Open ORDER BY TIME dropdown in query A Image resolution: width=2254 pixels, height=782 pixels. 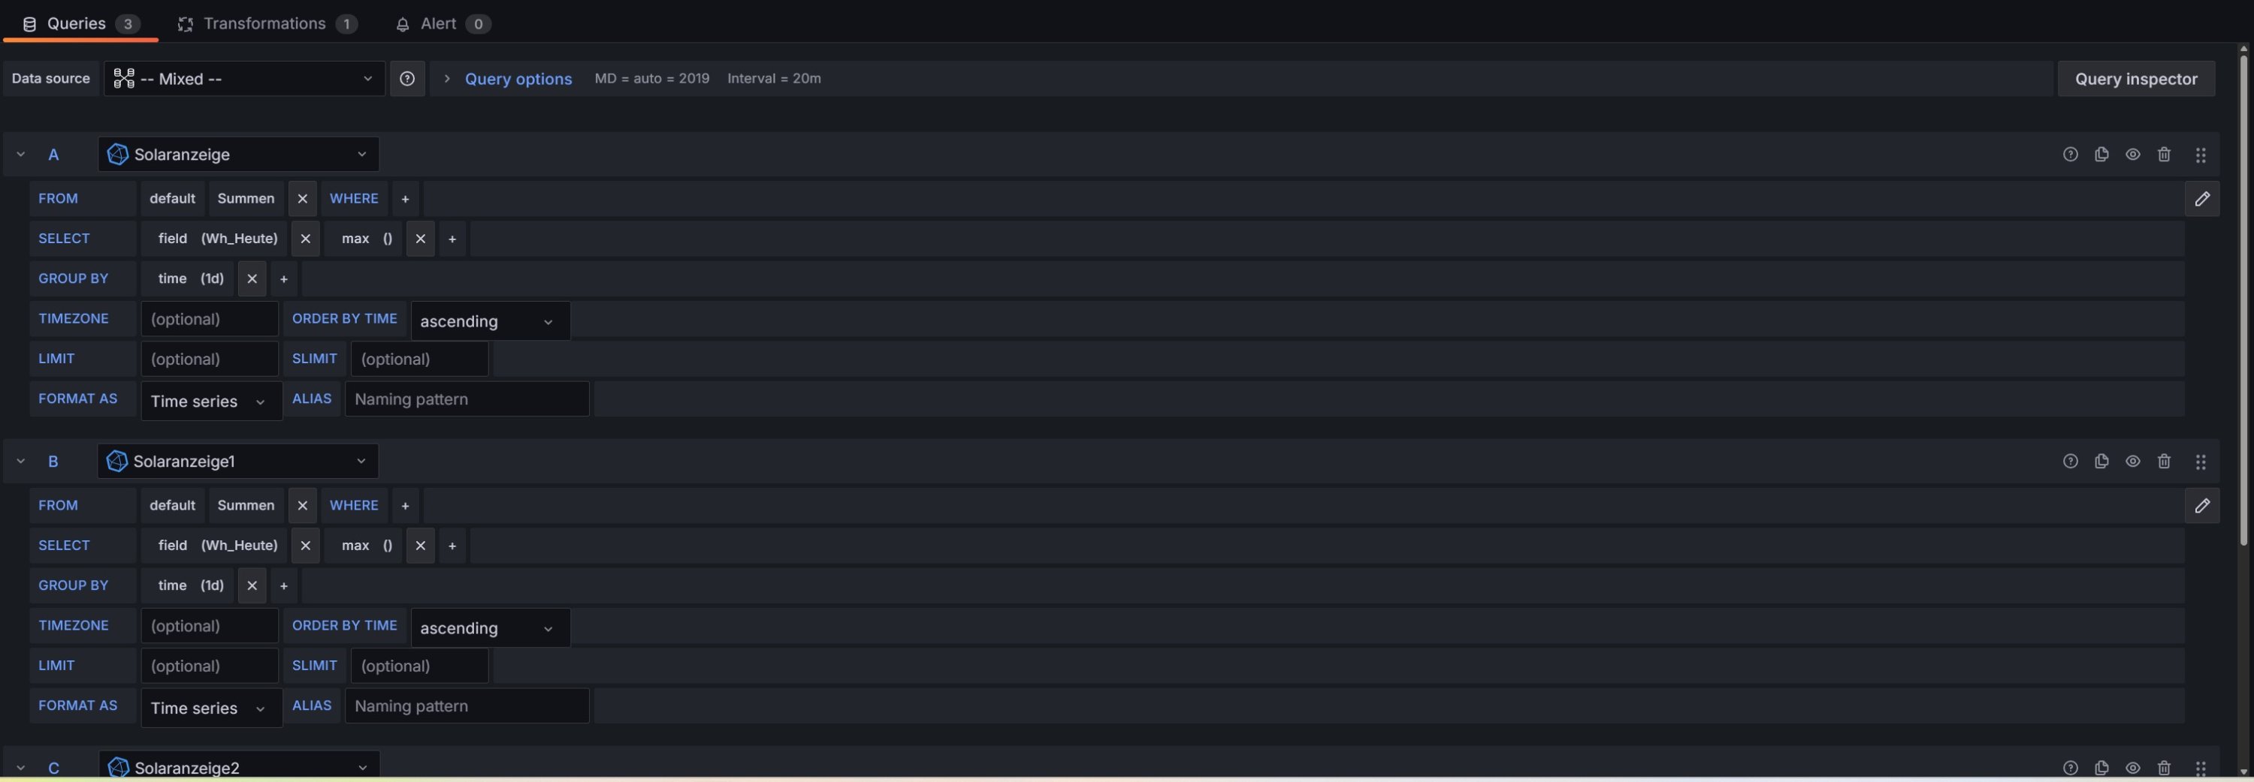[489, 321]
